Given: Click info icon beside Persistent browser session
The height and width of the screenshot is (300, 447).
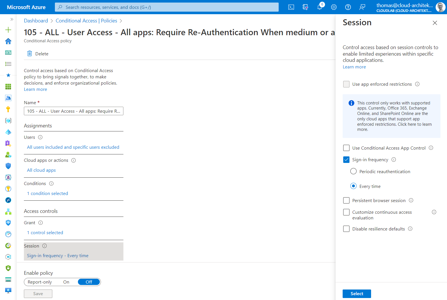Looking at the screenshot, I should [411, 200].
